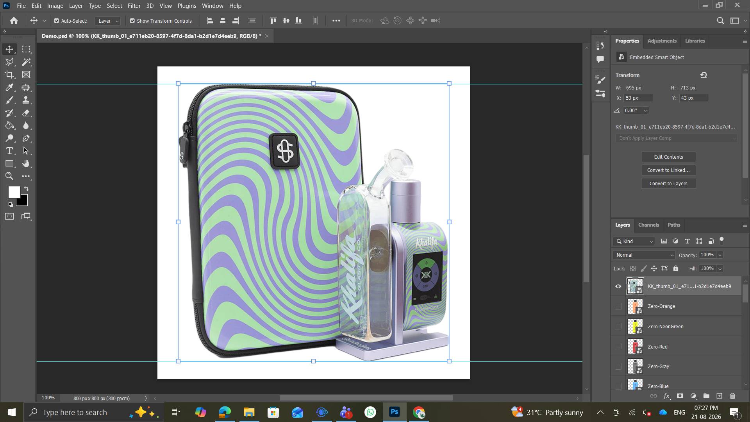The width and height of the screenshot is (750, 422).
Task: Pick the Horizontal Type tool
Action: coord(9,151)
